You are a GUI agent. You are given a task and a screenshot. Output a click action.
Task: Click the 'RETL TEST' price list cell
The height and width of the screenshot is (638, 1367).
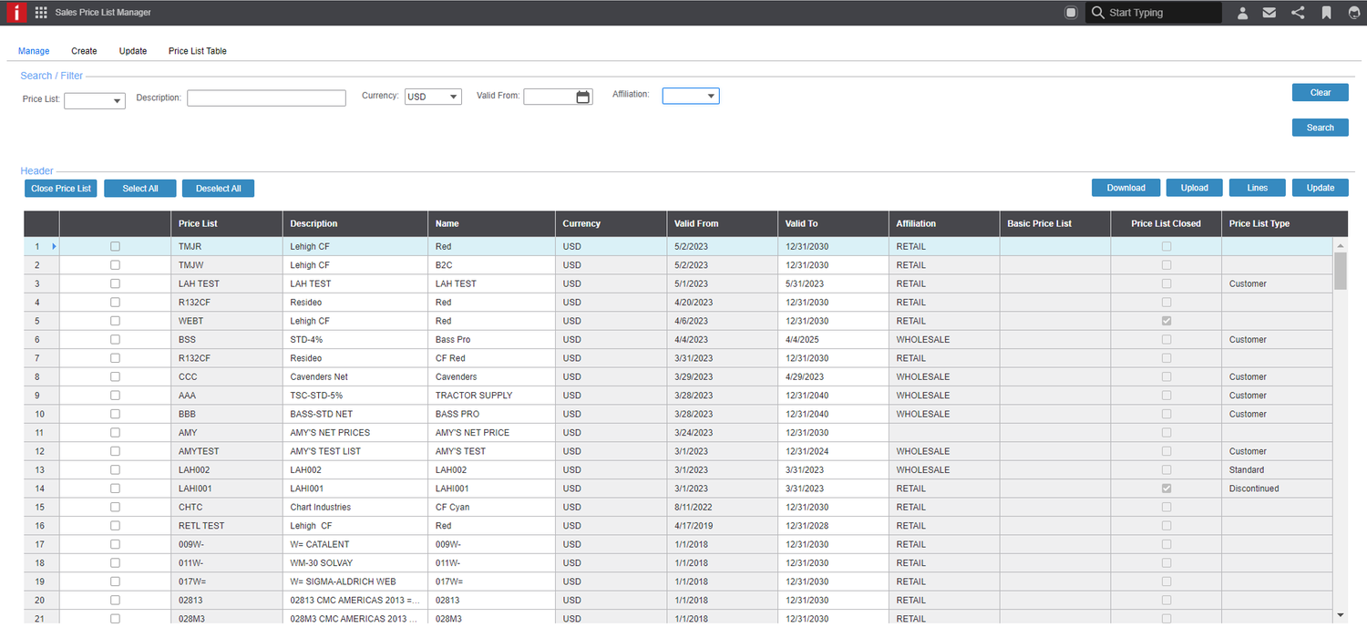227,526
